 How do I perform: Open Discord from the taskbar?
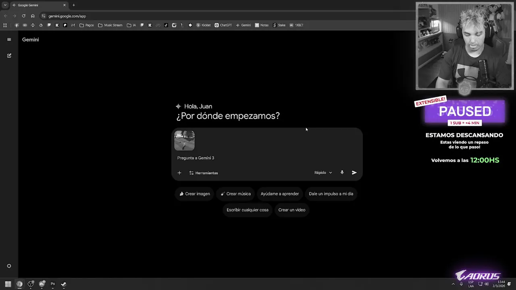tap(42, 284)
